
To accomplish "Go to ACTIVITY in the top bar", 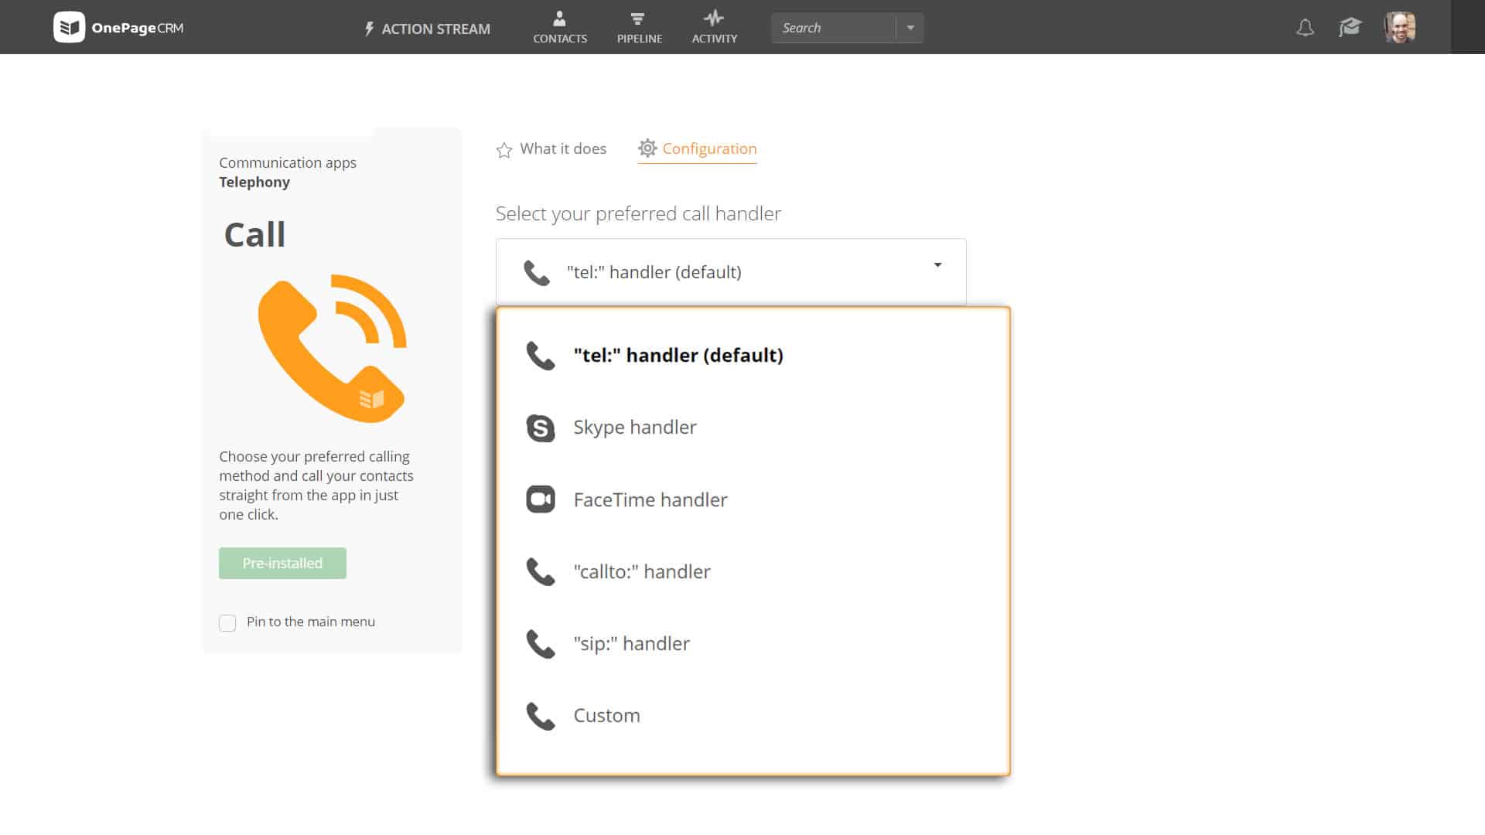I will [x=715, y=27].
